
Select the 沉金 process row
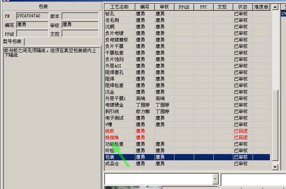(187, 92)
